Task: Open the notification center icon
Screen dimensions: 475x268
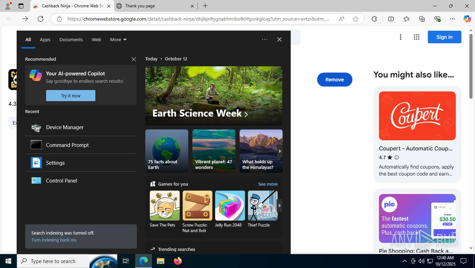Action: [463, 261]
